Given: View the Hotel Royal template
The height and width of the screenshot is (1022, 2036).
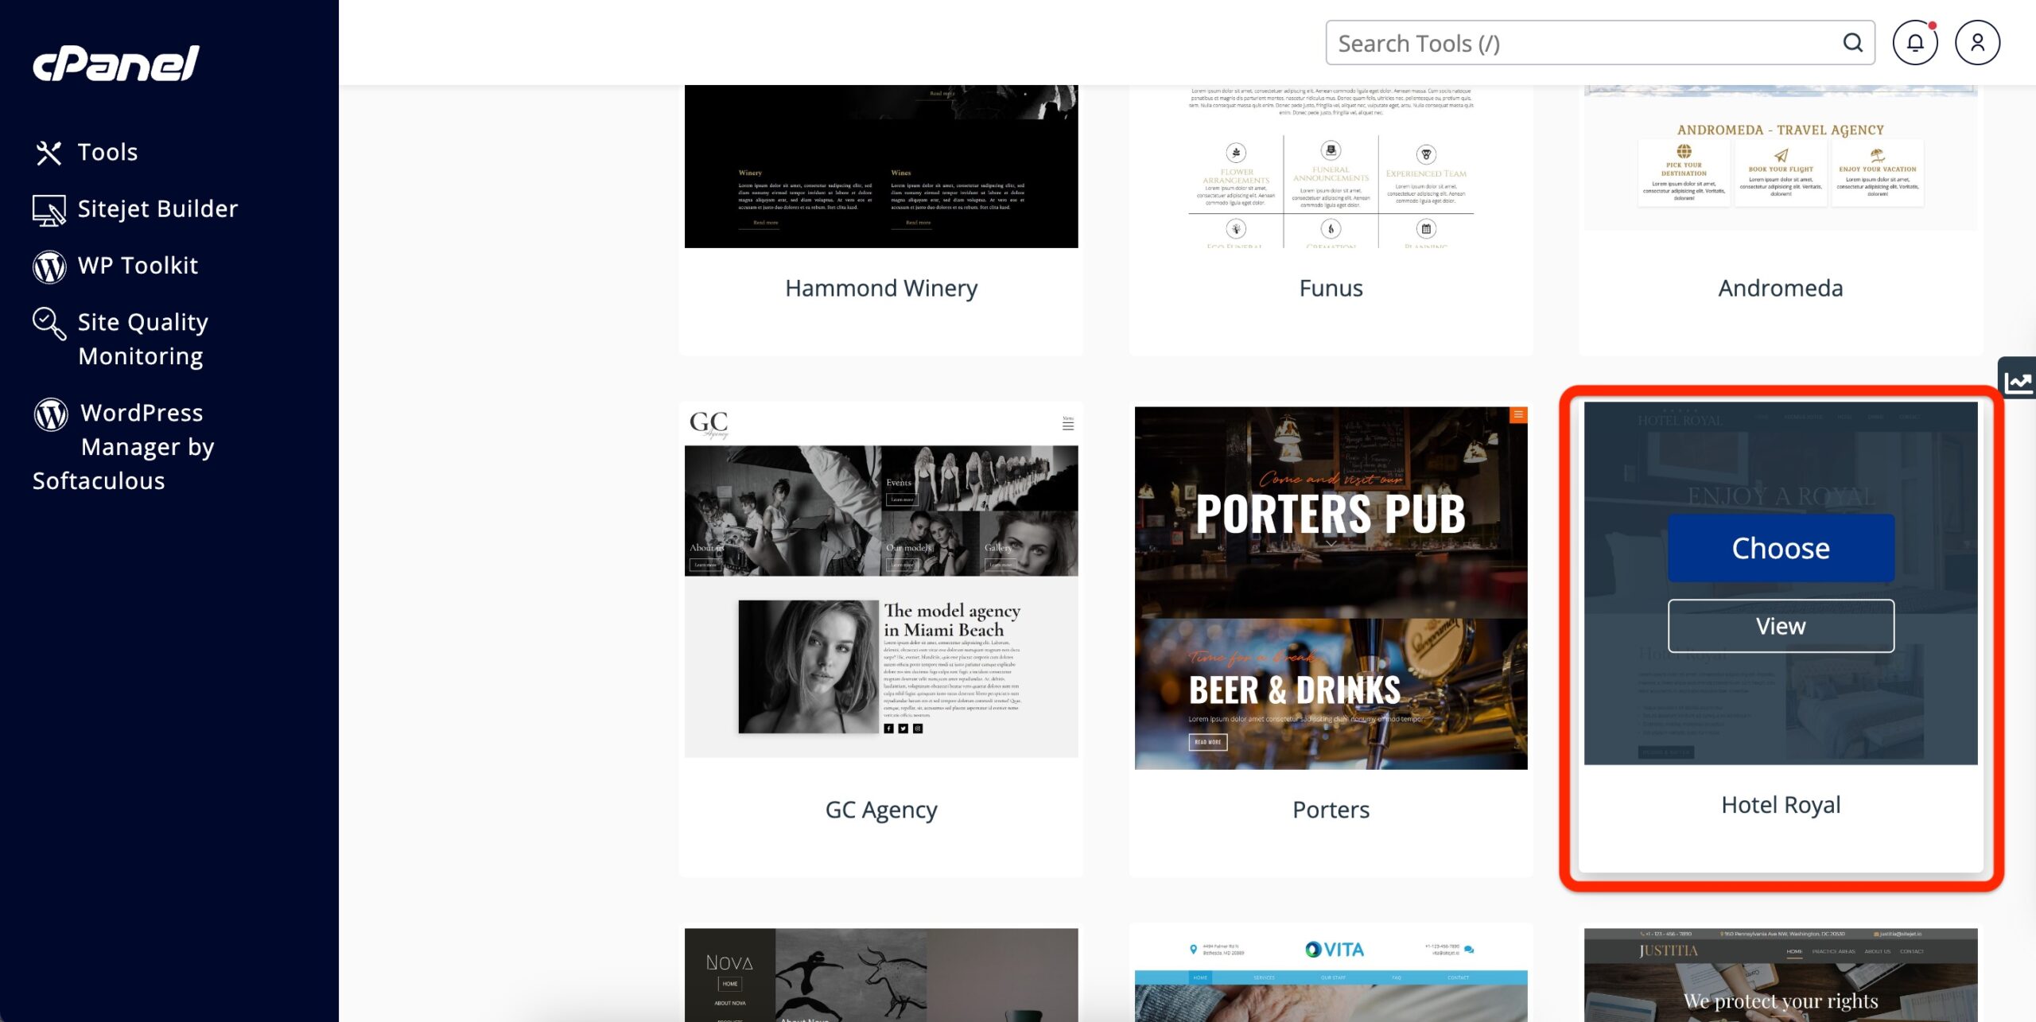Looking at the screenshot, I should [1781, 626].
